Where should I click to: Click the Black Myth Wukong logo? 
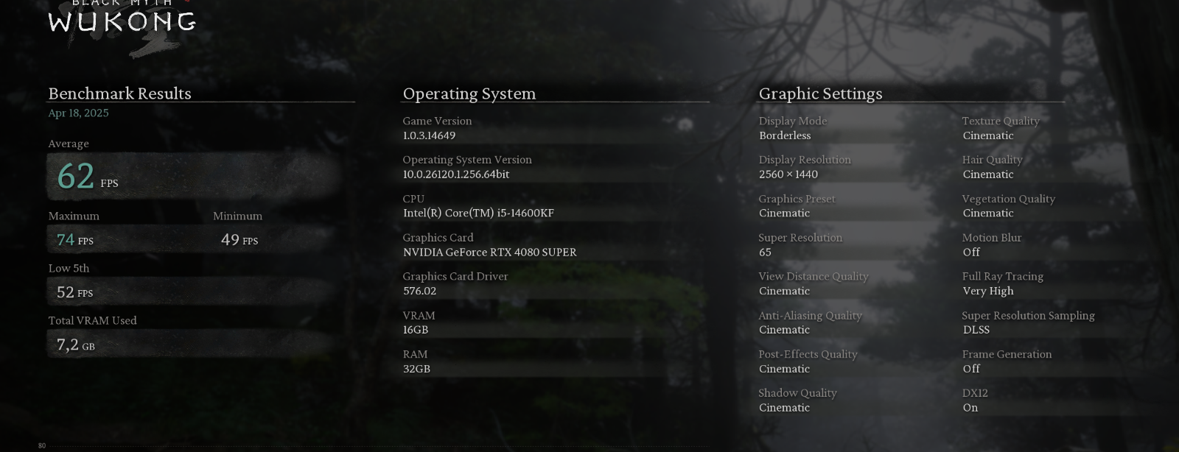coord(122,21)
